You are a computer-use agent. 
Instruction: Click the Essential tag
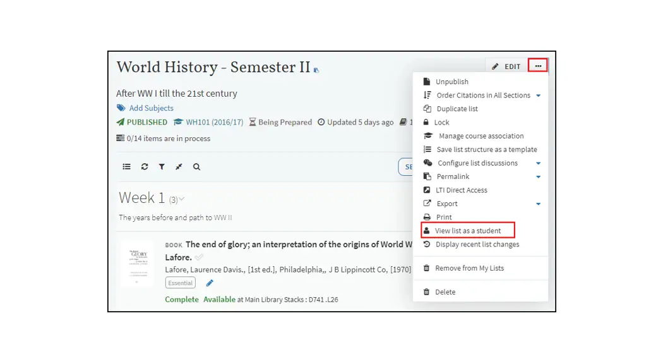180,283
